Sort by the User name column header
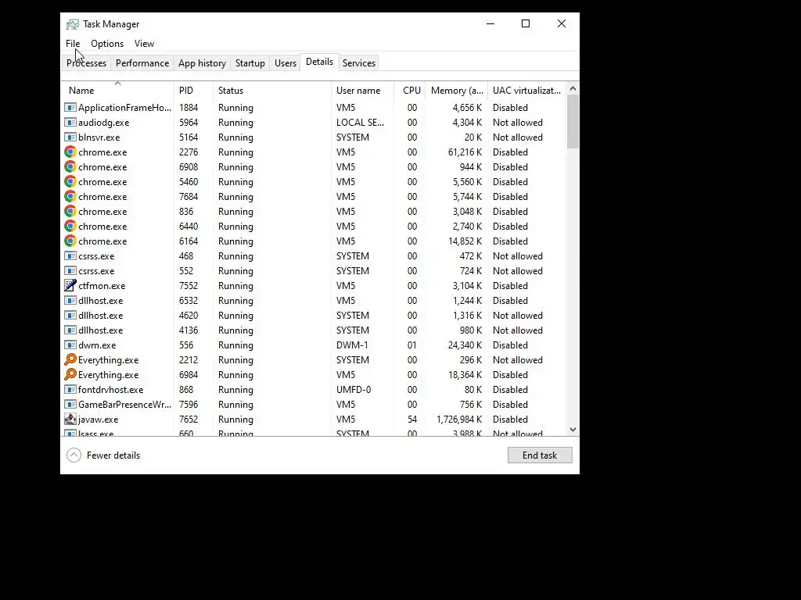801x600 pixels. pyautogui.click(x=363, y=91)
